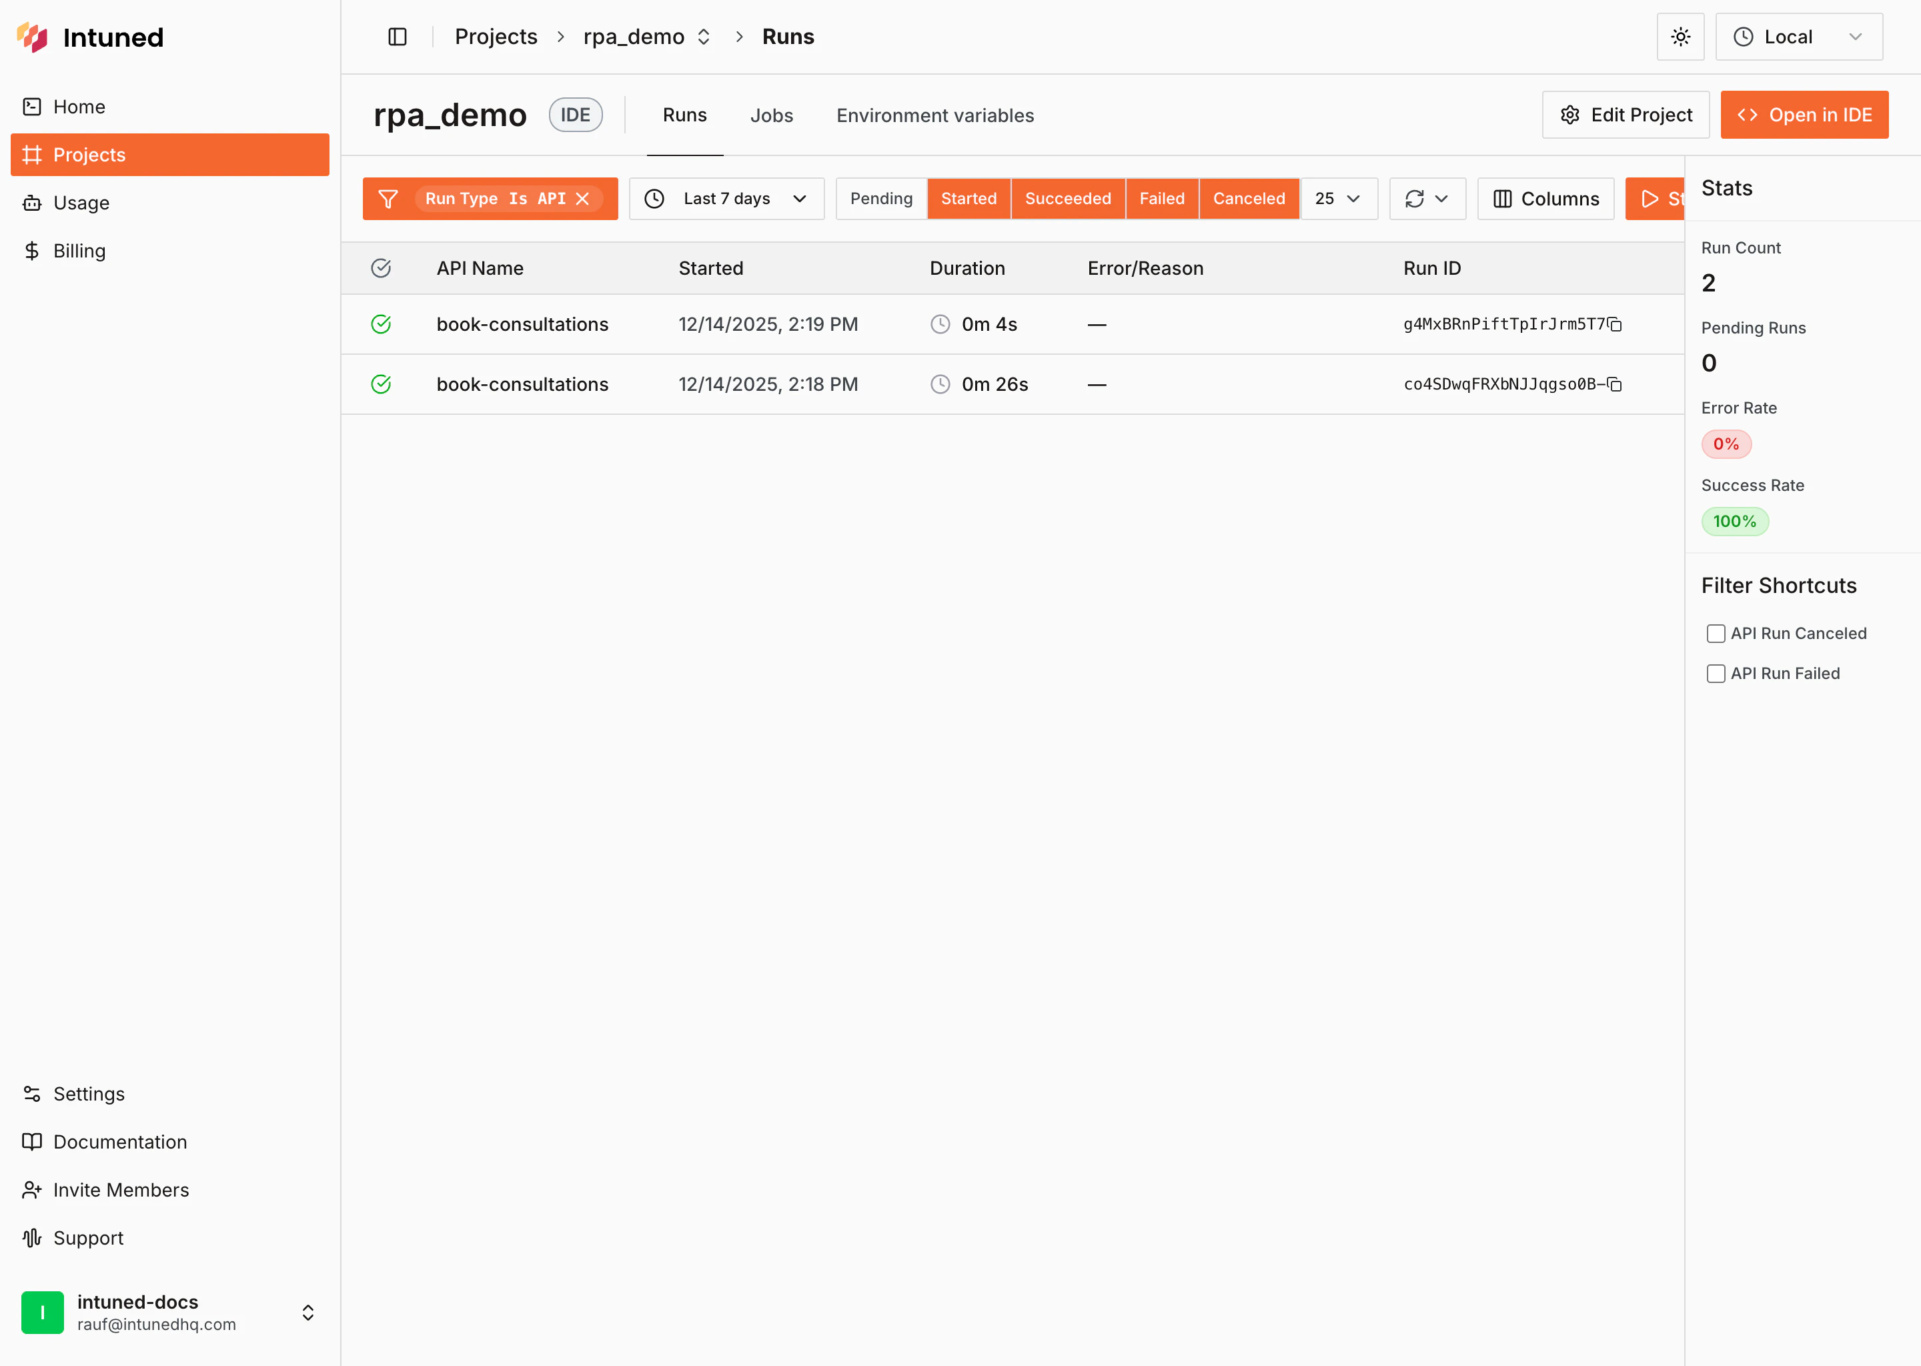Open the book-consultations run from 2:18 PM
The height and width of the screenshot is (1366, 1921).
522,384
